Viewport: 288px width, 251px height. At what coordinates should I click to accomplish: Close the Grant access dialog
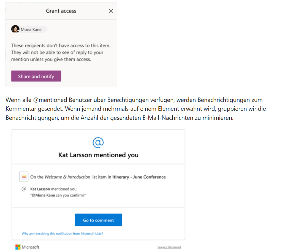(111, 11)
